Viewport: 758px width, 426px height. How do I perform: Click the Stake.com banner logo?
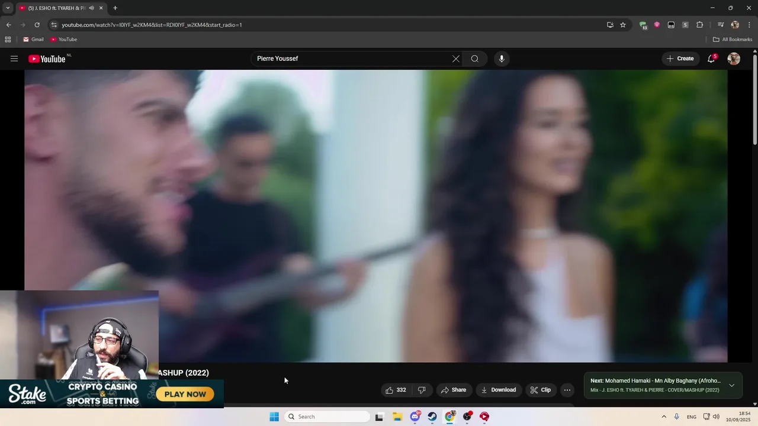(27, 394)
